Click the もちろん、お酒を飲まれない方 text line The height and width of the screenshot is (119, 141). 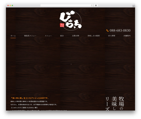pyautogui.click(x=34, y=105)
